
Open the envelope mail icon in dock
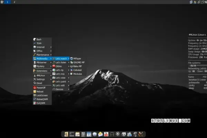[x=100, y=134]
